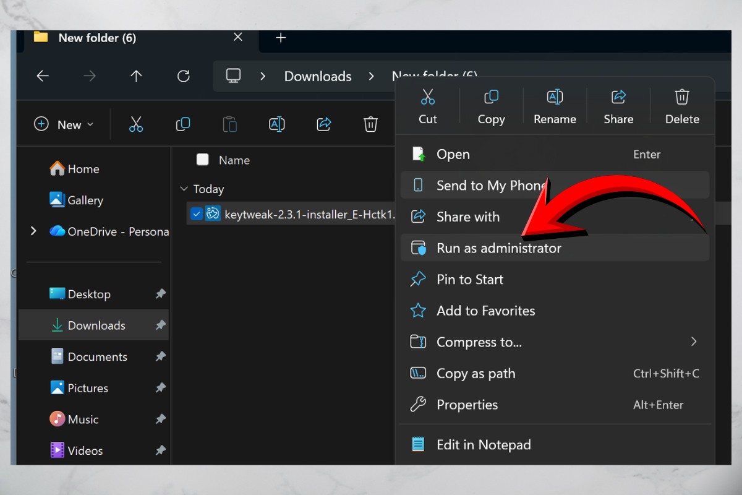Expand the OneDrive - Personal tree node

tap(33, 231)
